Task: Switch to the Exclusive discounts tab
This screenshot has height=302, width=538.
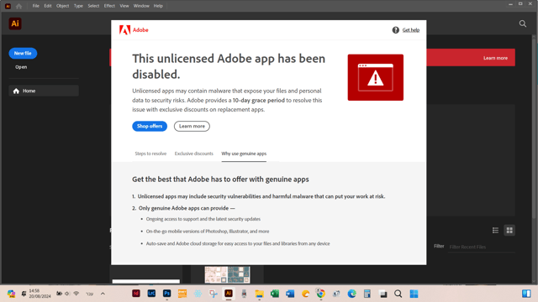Action: pyautogui.click(x=194, y=154)
